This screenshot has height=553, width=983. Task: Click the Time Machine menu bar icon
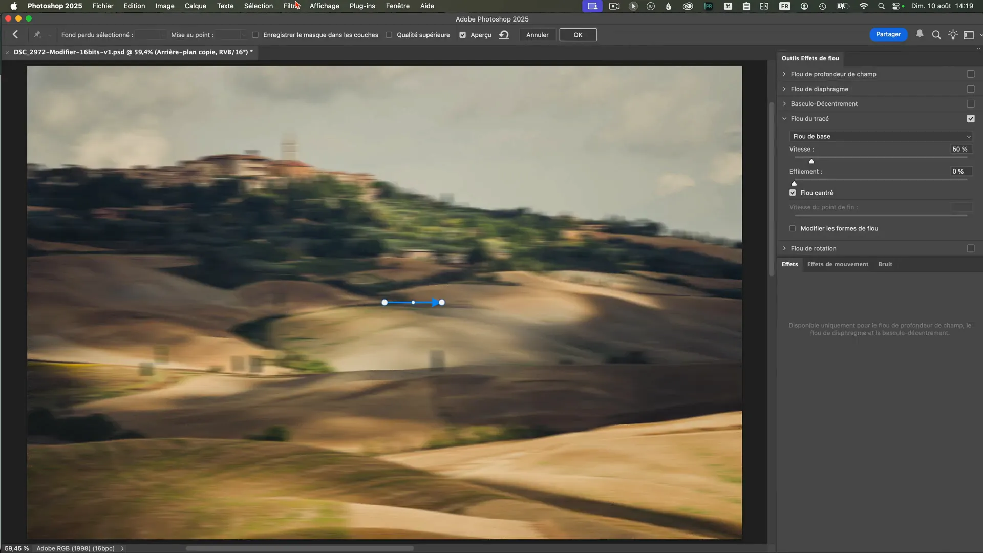click(822, 6)
